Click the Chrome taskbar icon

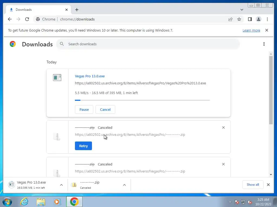coord(74,202)
